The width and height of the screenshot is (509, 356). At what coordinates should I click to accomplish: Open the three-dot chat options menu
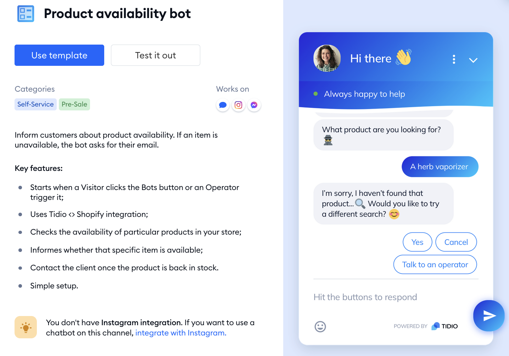pos(454,59)
